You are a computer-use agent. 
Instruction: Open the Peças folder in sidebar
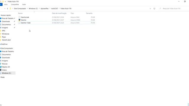point(4,37)
